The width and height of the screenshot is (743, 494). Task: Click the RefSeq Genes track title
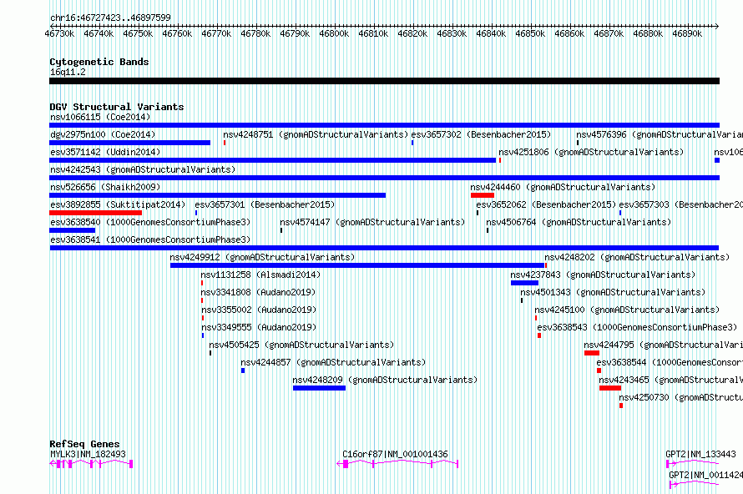tap(85, 444)
